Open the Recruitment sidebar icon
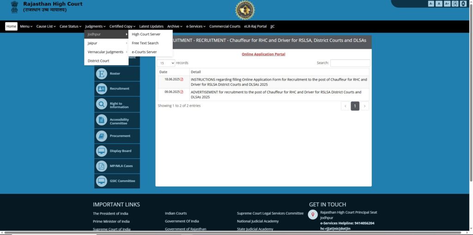 click(102, 89)
